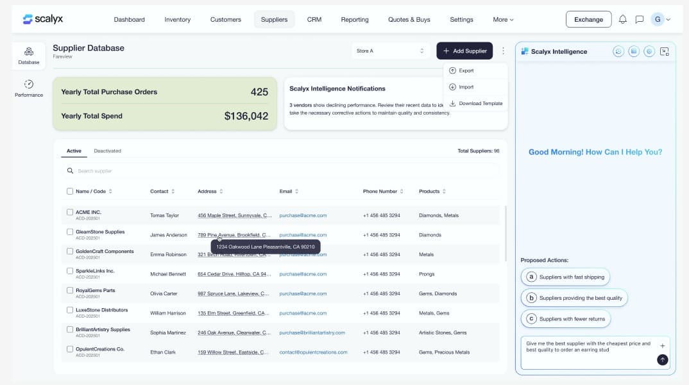Click the Add Supplier button

click(x=464, y=51)
